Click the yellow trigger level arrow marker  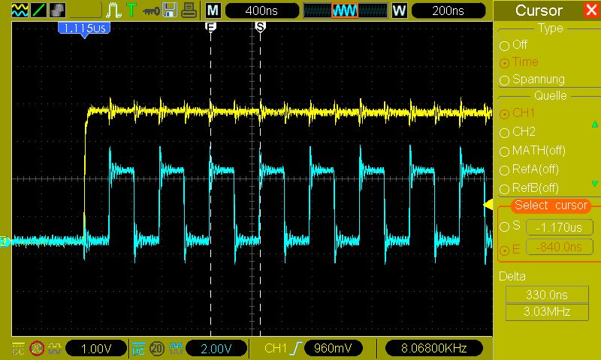coord(488,205)
